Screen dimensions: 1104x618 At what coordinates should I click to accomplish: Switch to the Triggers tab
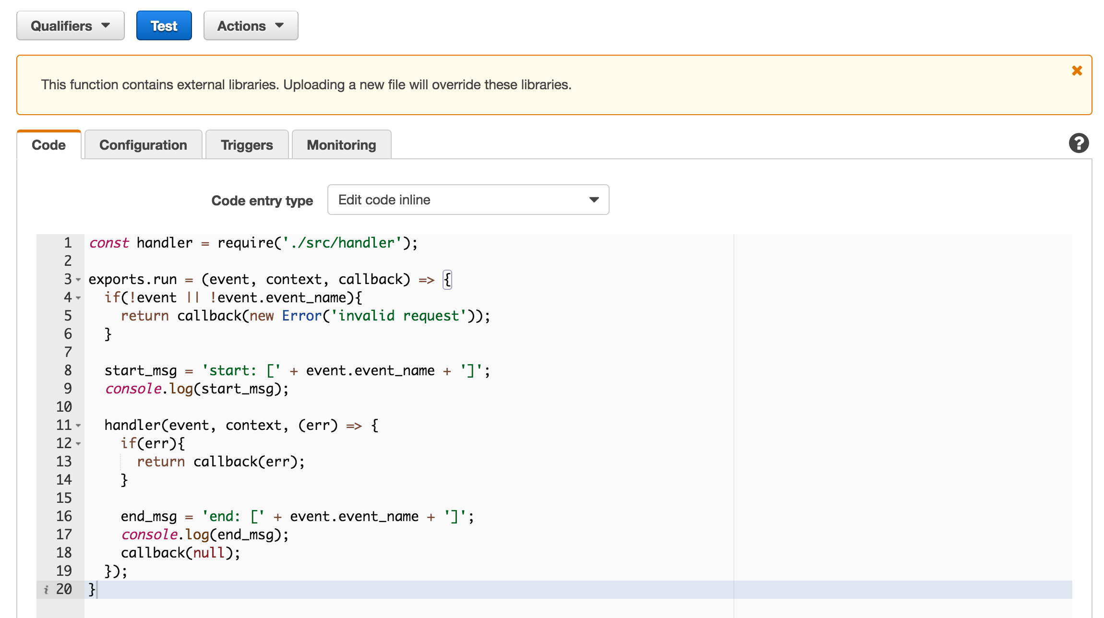click(x=247, y=145)
